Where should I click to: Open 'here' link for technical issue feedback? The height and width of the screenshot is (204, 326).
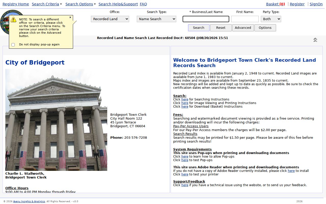pyautogui.click(x=185, y=185)
